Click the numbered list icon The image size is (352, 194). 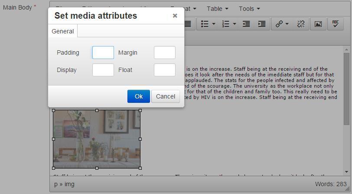coord(225,24)
